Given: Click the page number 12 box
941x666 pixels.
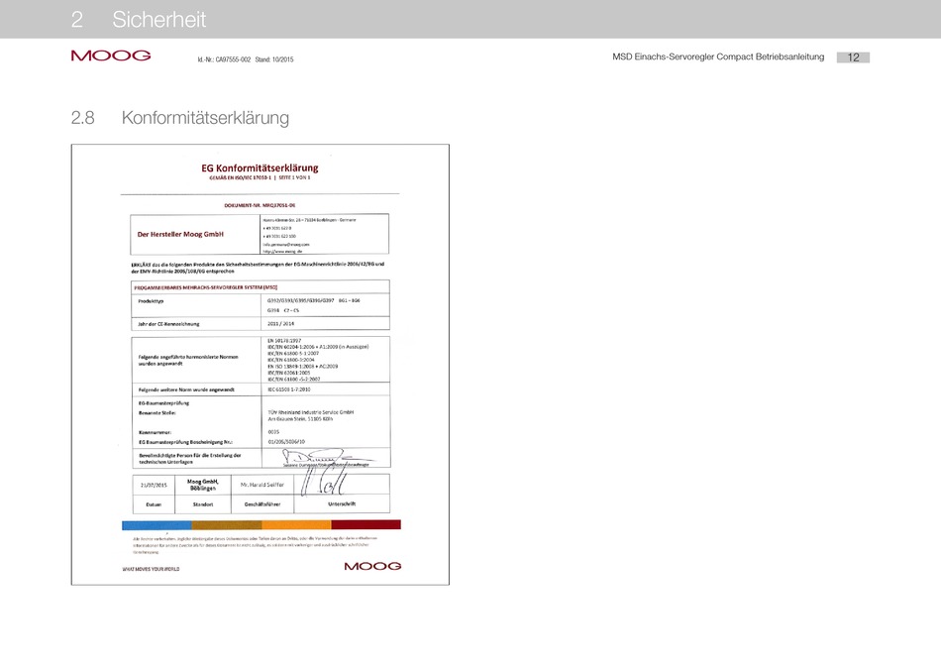Looking at the screenshot, I should pos(853,57).
